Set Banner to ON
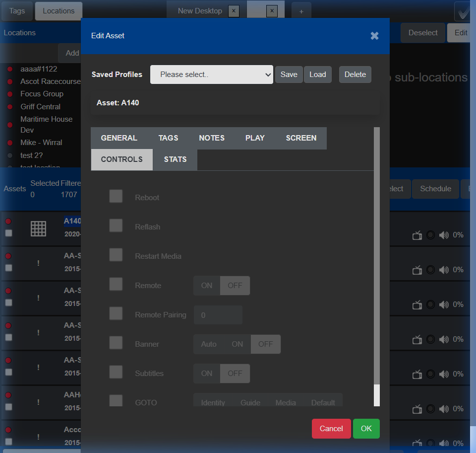The height and width of the screenshot is (453, 476). click(x=238, y=344)
